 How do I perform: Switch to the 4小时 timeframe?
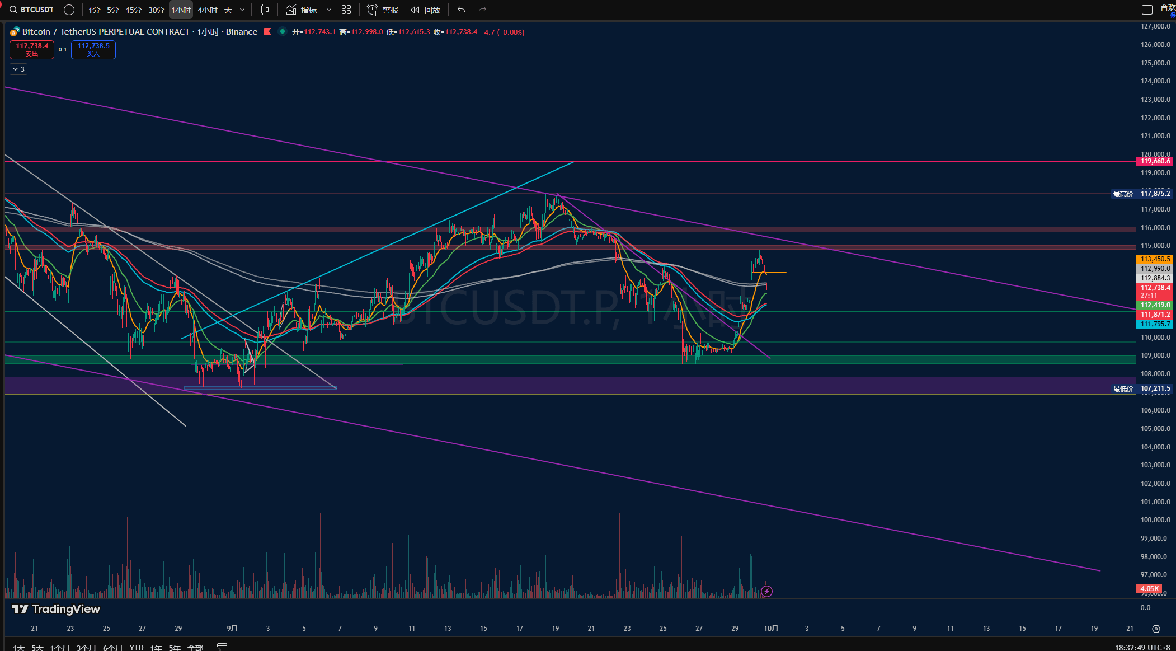(x=208, y=10)
